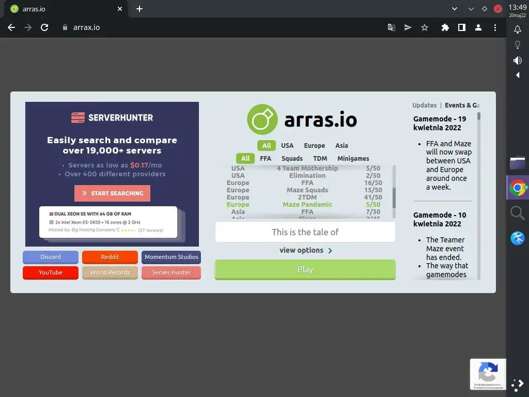Open the YouTube link button
Viewport: 529px width, 397px height.
click(x=51, y=272)
